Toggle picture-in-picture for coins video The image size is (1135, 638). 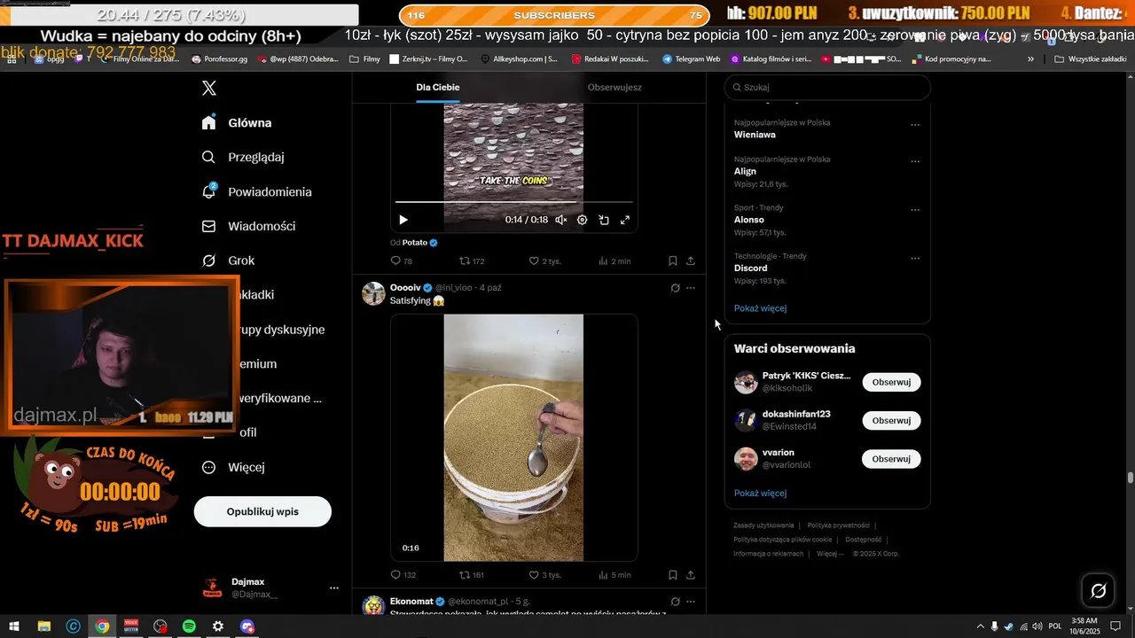click(x=604, y=220)
